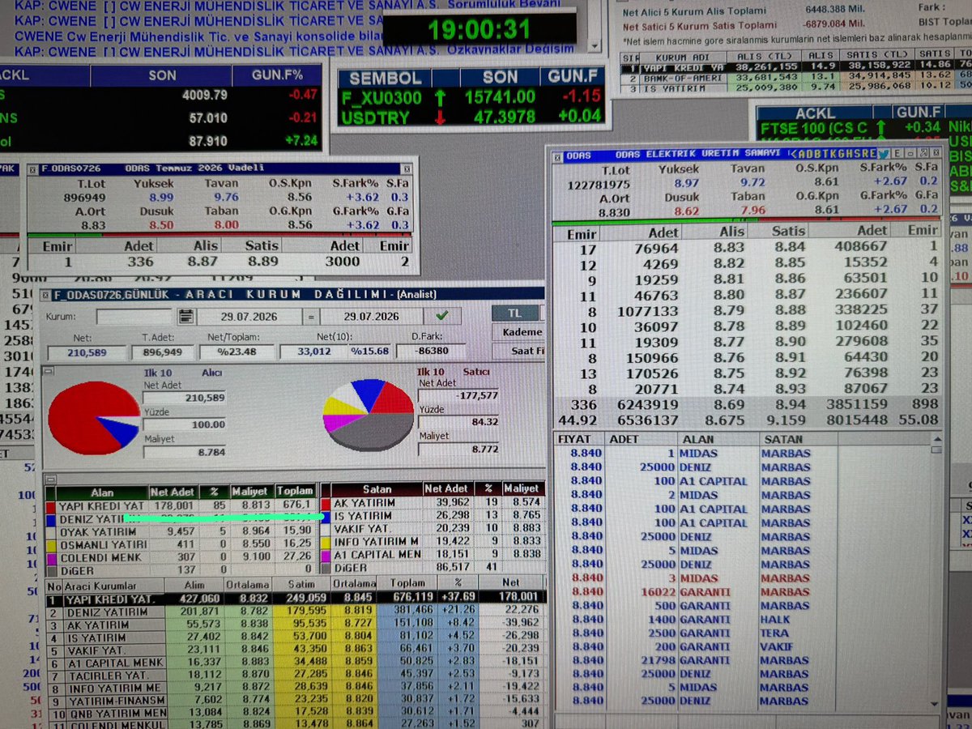This screenshot has height=729, width=972.
Task: Click grey swatch next to DiGER buyer row
Action: (x=50, y=570)
